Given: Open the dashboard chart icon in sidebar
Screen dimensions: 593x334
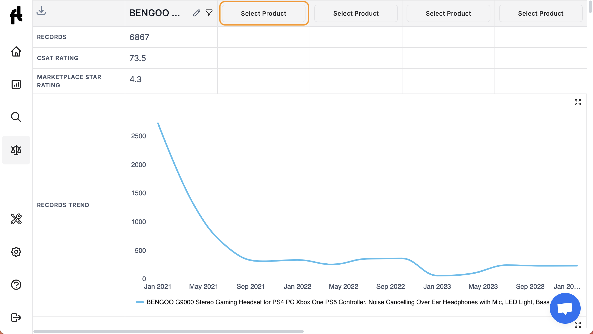Looking at the screenshot, I should (16, 84).
